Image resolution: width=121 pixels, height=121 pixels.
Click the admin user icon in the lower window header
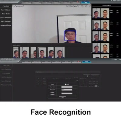113,60
